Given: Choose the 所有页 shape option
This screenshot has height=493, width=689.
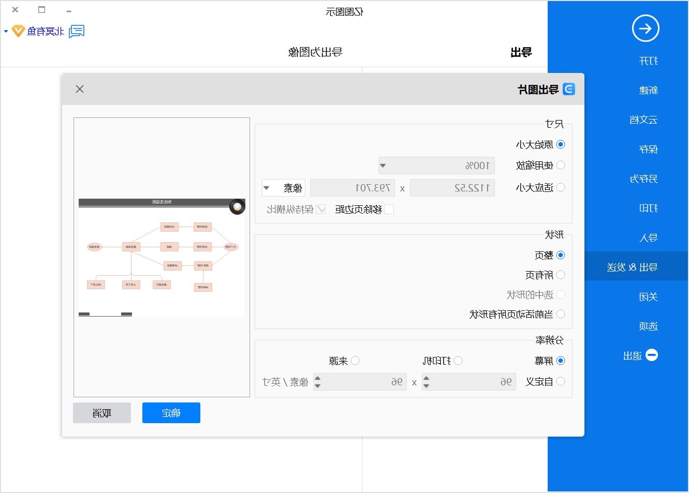Looking at the screenshot, I should (x=561, y=275).
